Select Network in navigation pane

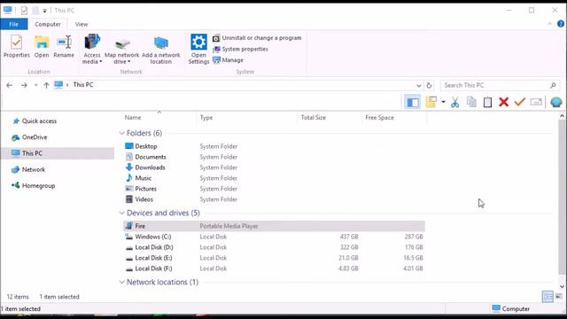(28, 169)
